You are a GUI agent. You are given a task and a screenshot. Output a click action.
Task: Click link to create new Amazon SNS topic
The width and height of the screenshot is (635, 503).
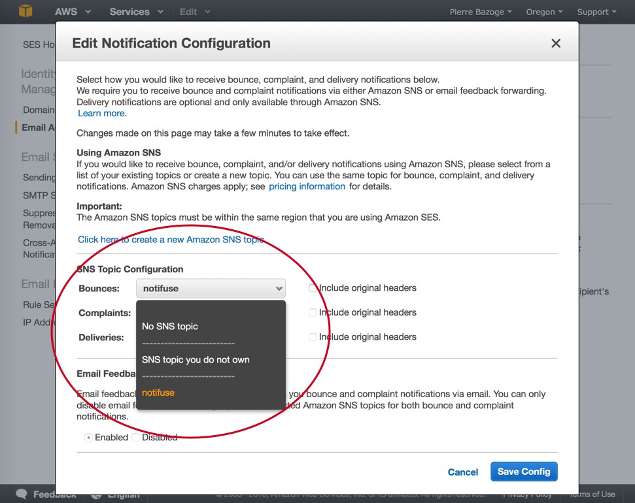coord(171,240)
